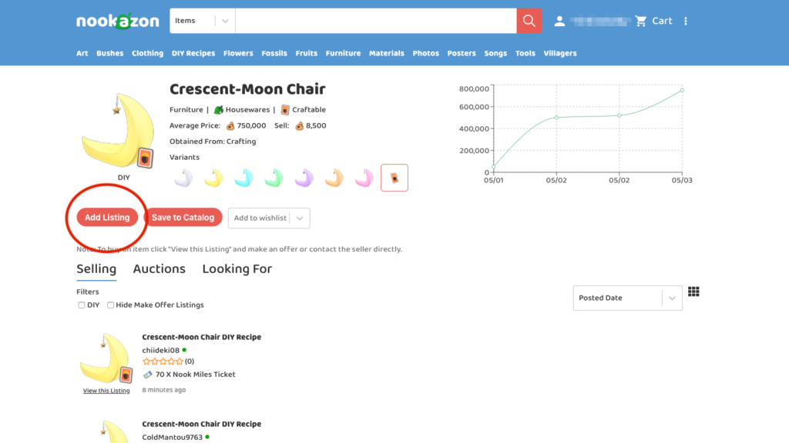Open the user account profile icon
Image resolution: width=789 pixels, height=443 pixels.
click(x=559, y=21)
